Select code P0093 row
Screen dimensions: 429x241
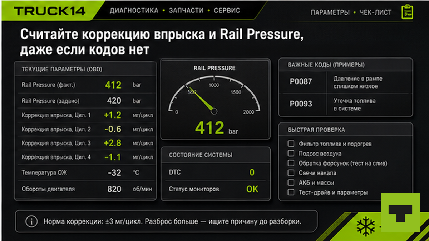pos(345,104)
